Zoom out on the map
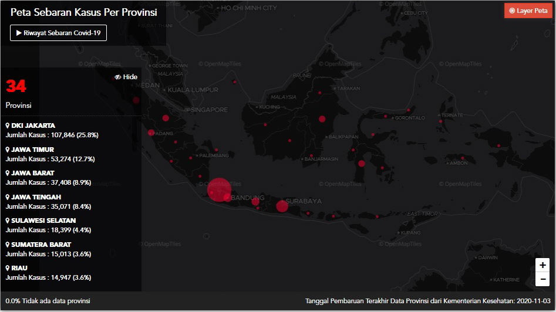 [x=542, y=279]
